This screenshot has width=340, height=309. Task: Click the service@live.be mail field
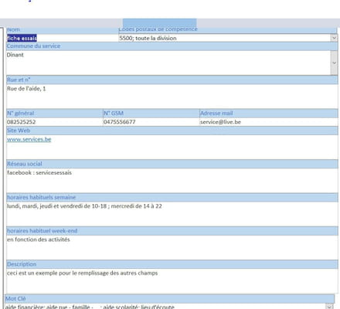point(269,122)
